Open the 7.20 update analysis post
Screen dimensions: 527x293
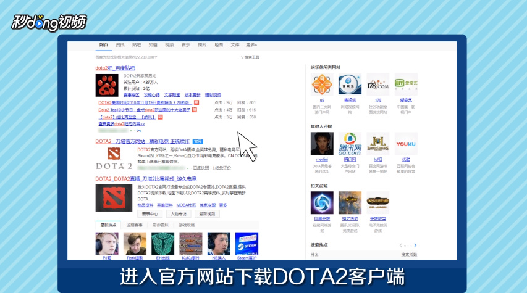[x=145, y=102]
